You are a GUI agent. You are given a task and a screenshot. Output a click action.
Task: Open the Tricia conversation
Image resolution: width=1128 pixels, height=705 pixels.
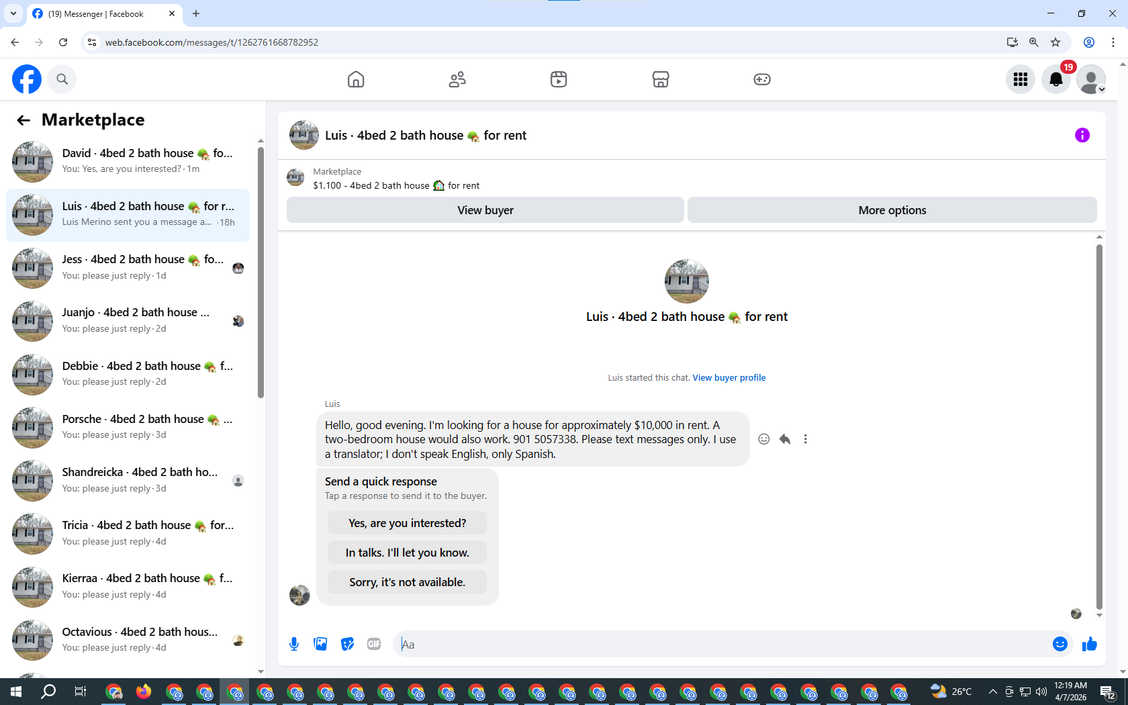(x=128, y=534)
